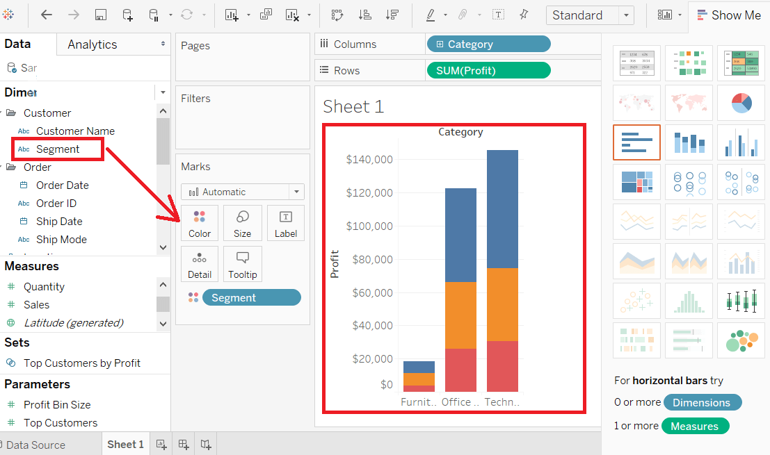Select the text table Show Me chart
This screenshot has width=770, height=455.
point(636,63)
